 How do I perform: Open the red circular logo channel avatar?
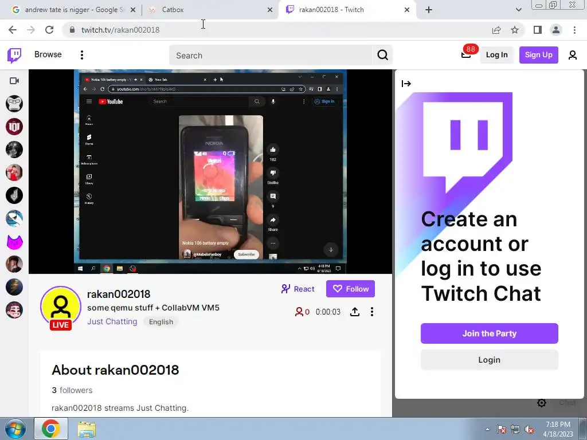[14, 127]
